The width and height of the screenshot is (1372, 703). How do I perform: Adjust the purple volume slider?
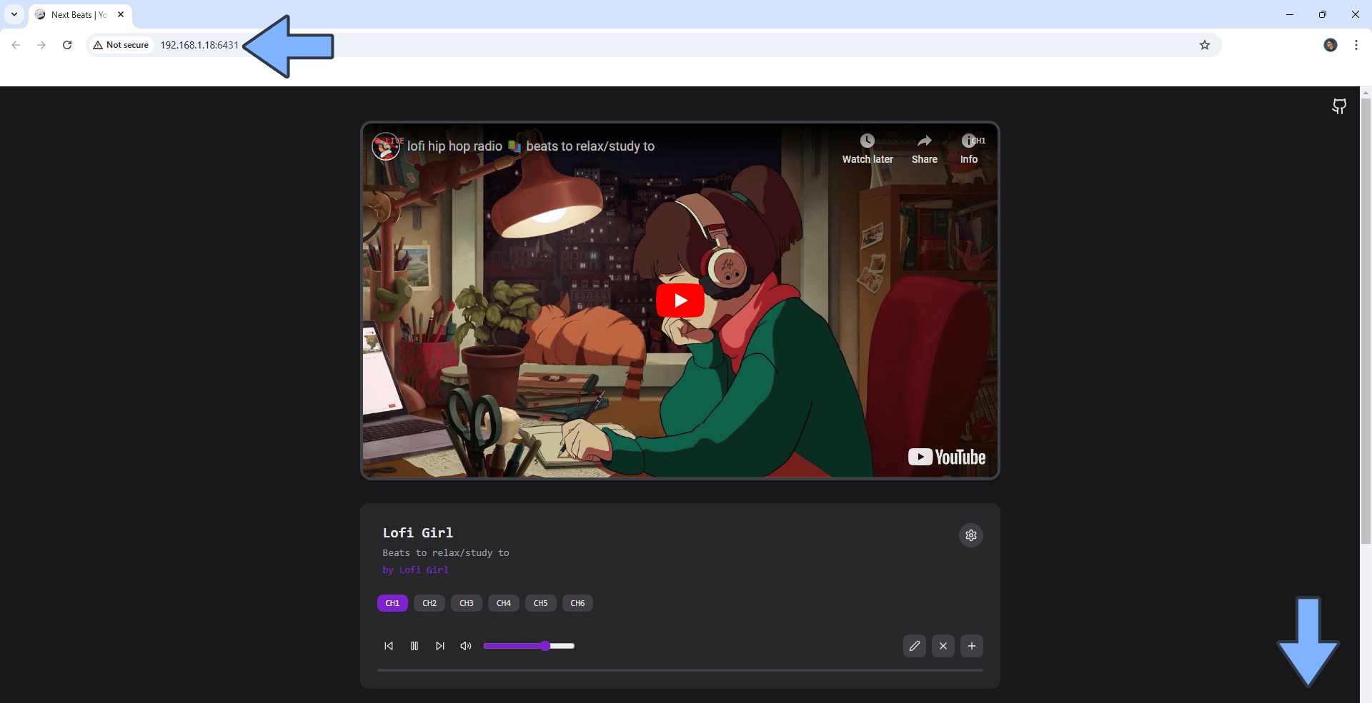pos(529,646)
